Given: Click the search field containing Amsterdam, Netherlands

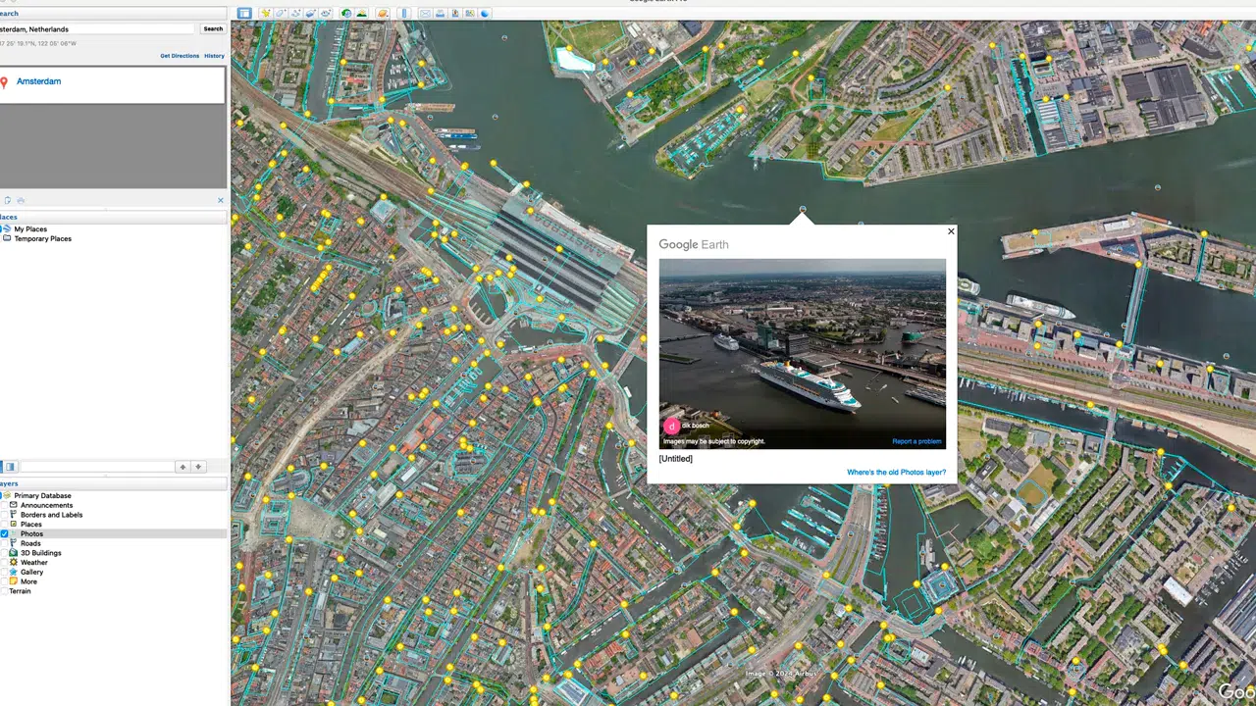Looking at the screenshot, I should (97, 29).
